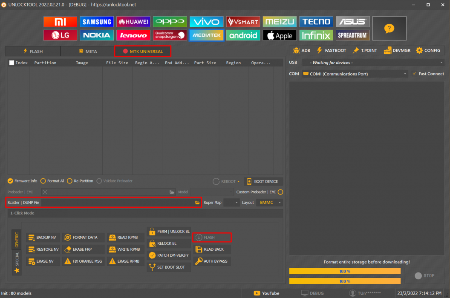Open the CONFIG settings

(x=428, y=51)
